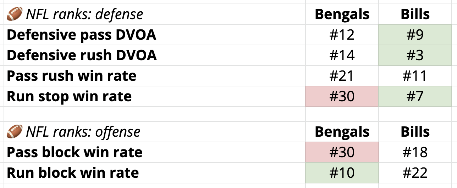457x188 pixels.
Task: Click the Bills #22 run block cell
Action: tap(415, 173)
